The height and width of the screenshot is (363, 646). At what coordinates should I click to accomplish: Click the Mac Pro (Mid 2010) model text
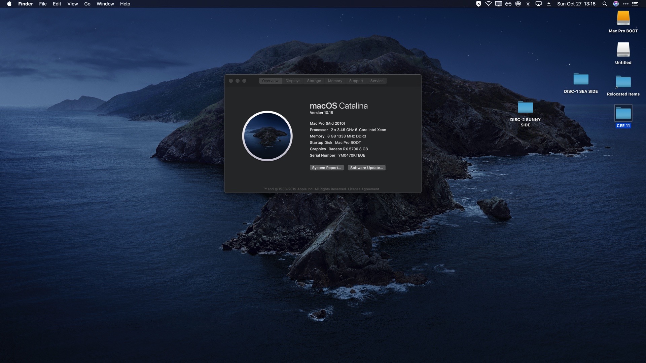coord(327,123)
